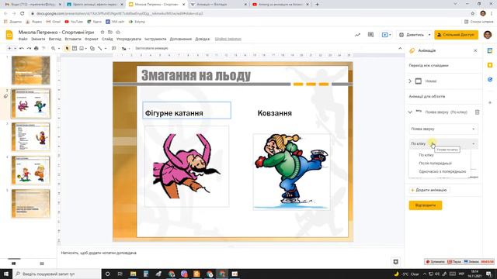Click the Windows Start button
Screen dimensions: 497x279
pyautogui.click(x=6, y=274)
